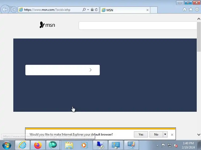The width and height of the screenshot is (201, 150).
Task: Expand the No button dropdown arrow
Action: pos(165,134)
